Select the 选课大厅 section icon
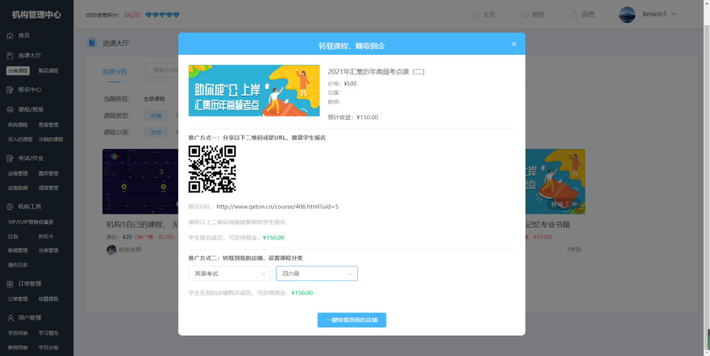710x356 pixels. [x=9, y=54]
